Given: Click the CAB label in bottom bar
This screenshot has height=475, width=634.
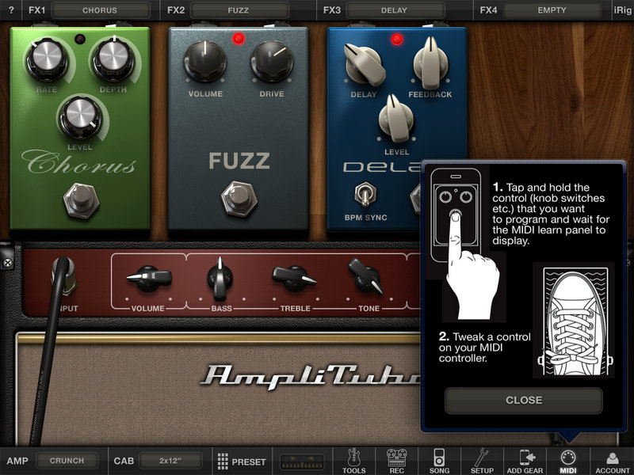Looking at the screenshot, I should coord(124,461).
